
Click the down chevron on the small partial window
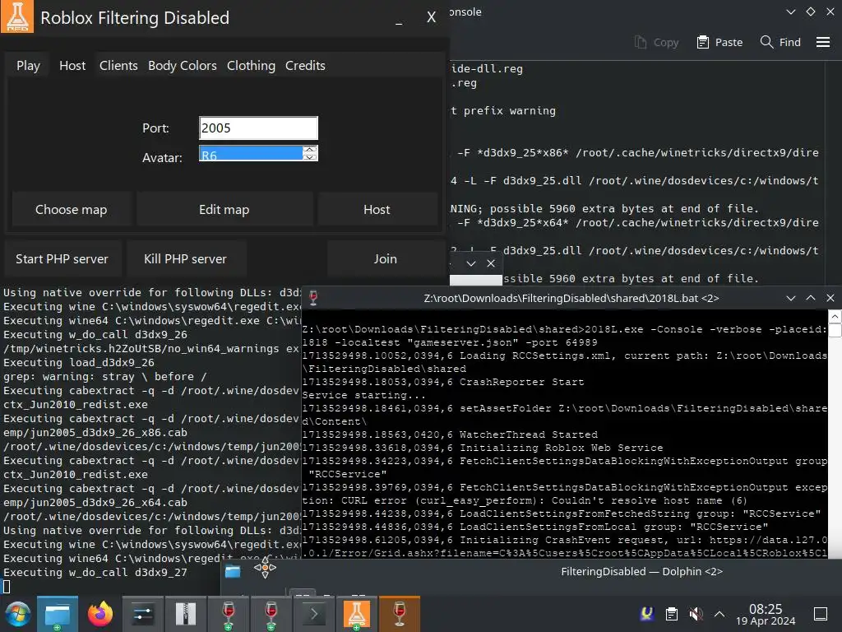[471, 263]
